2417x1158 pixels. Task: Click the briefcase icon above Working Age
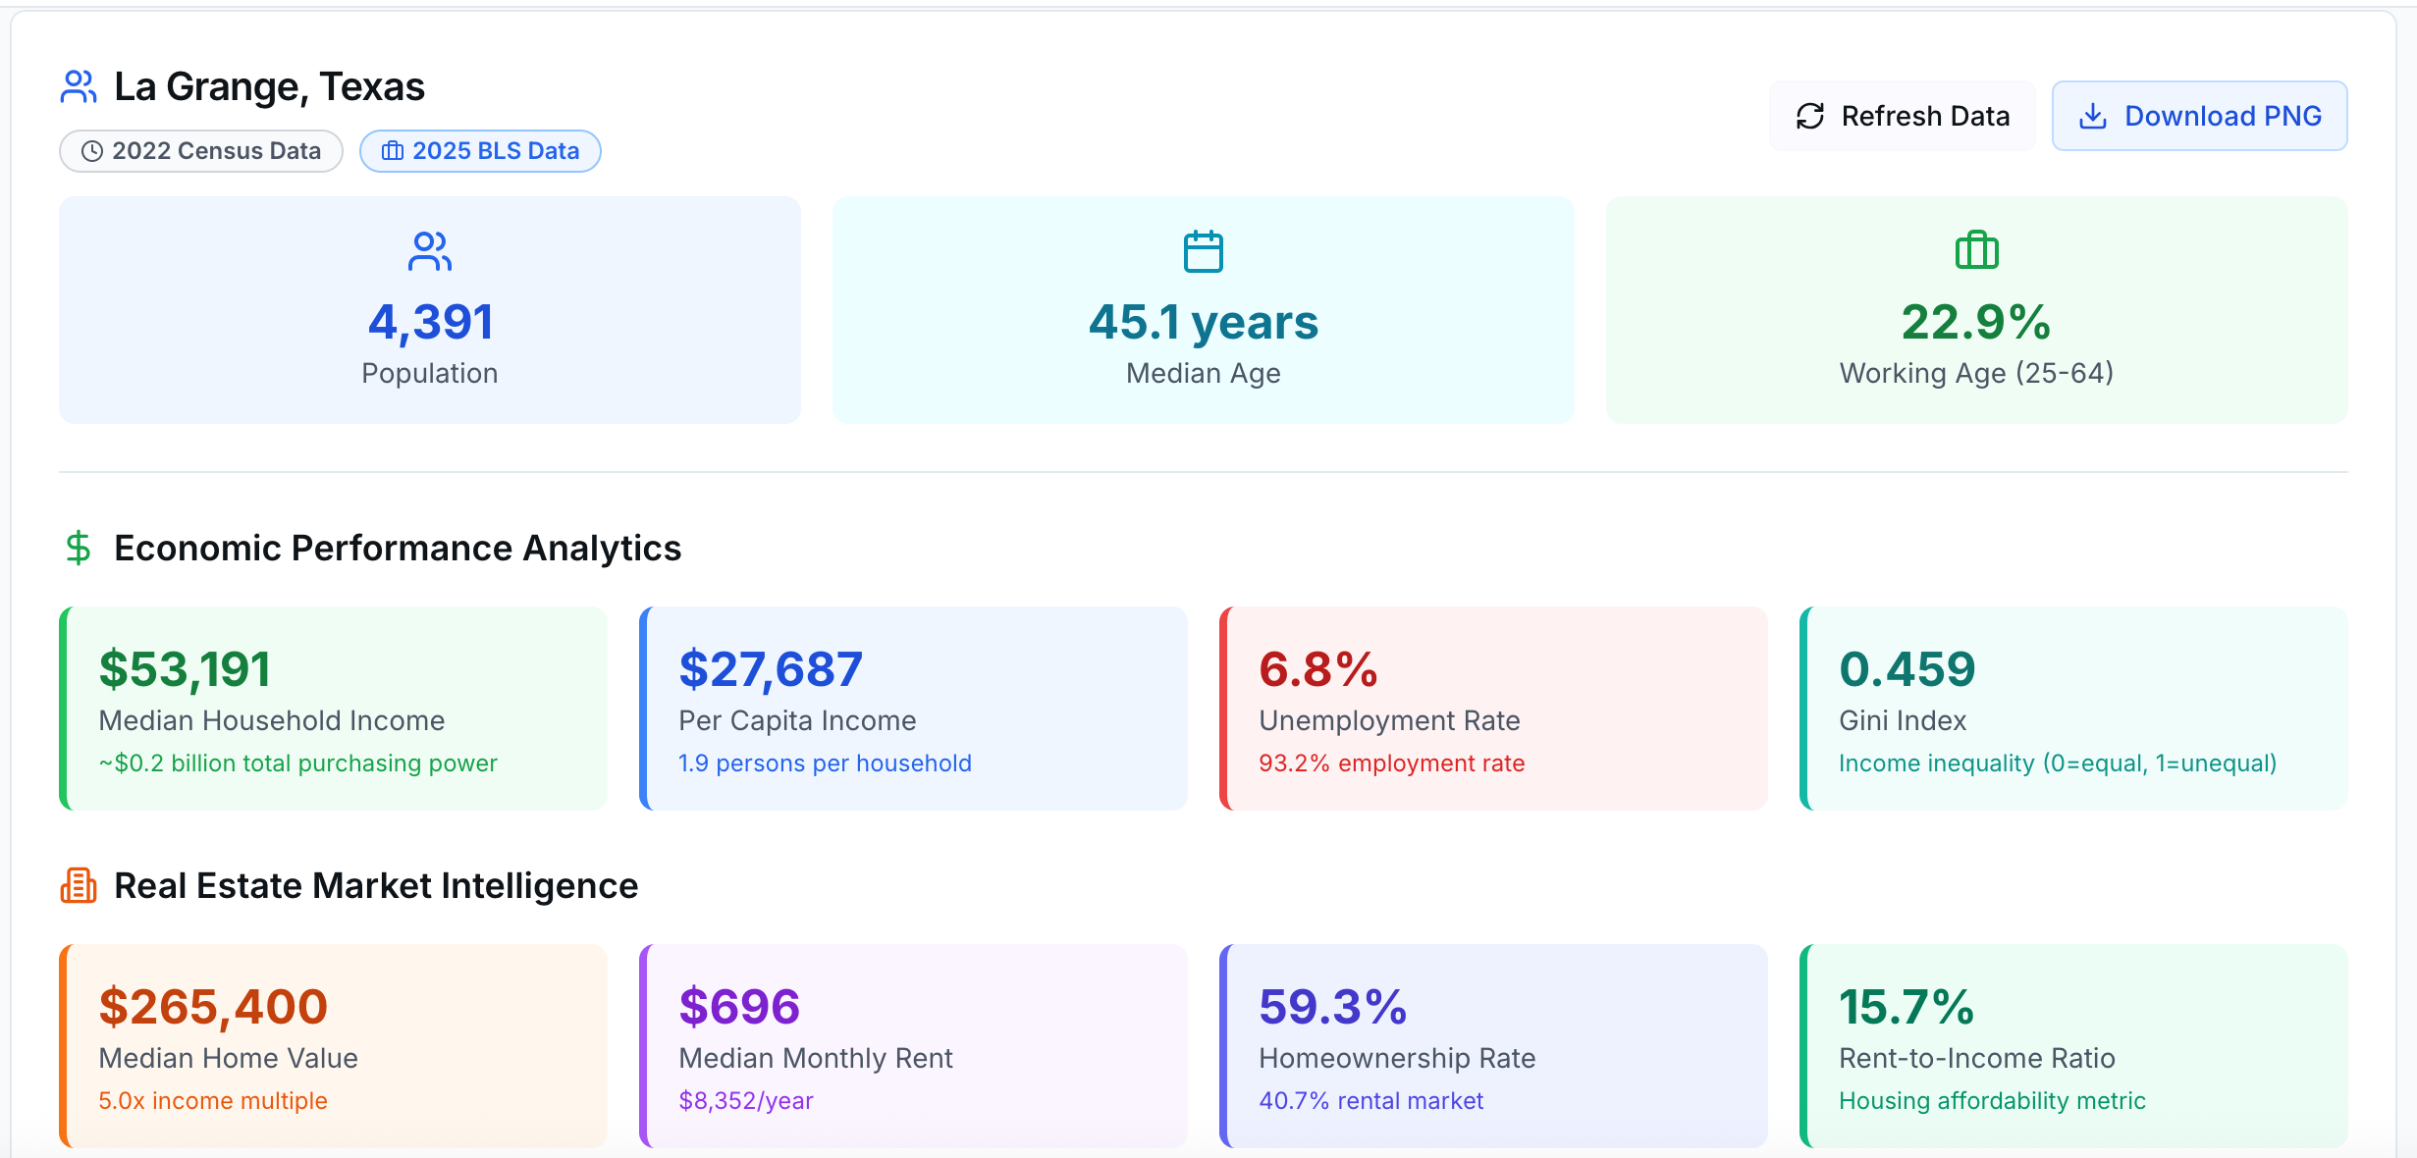1976,250
